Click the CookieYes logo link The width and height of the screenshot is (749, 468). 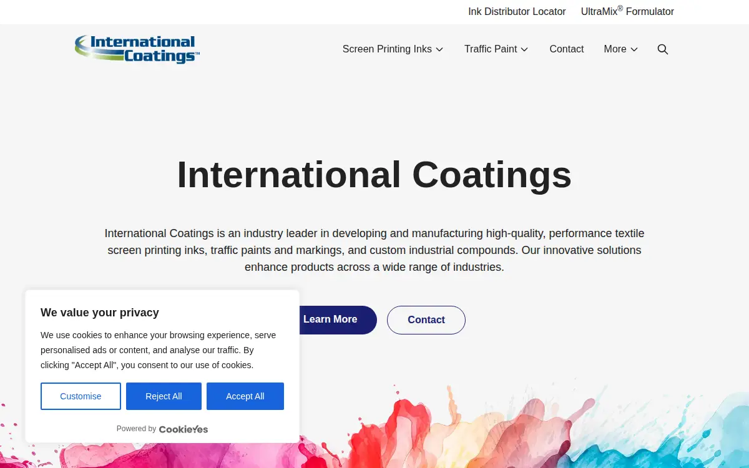pos(184,429)
